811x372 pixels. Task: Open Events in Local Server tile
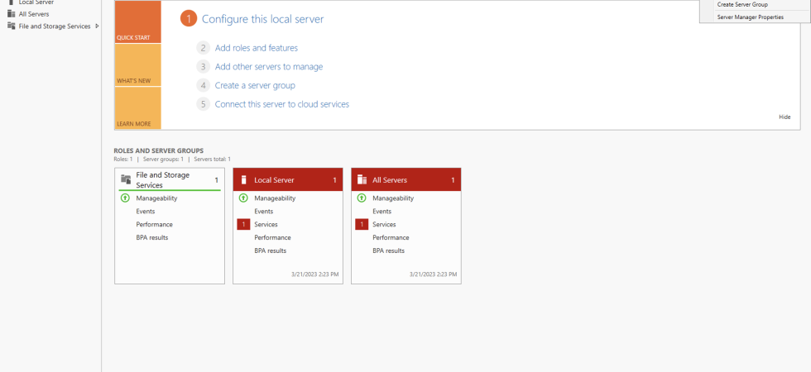[x=264, y=212]
